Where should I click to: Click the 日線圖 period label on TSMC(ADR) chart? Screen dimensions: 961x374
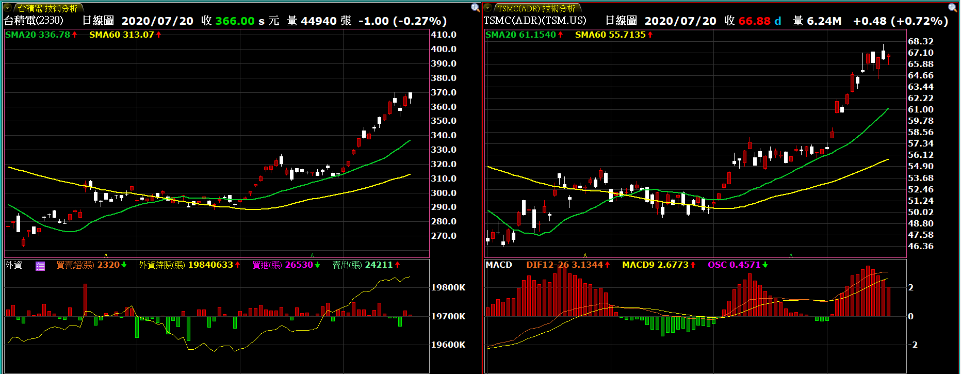click(621, 21)
